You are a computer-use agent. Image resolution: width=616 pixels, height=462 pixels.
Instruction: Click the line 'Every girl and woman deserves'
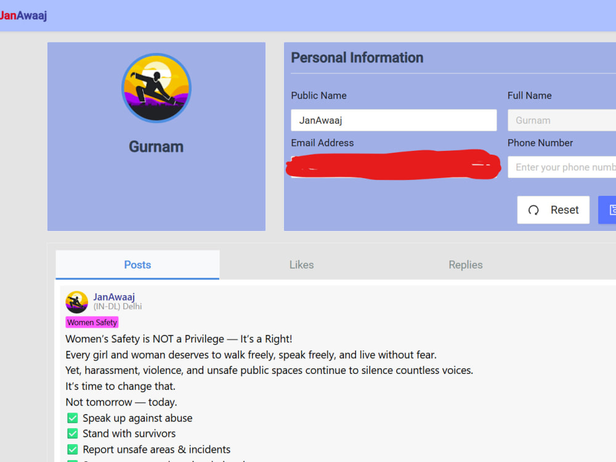[x=251, y=355]
